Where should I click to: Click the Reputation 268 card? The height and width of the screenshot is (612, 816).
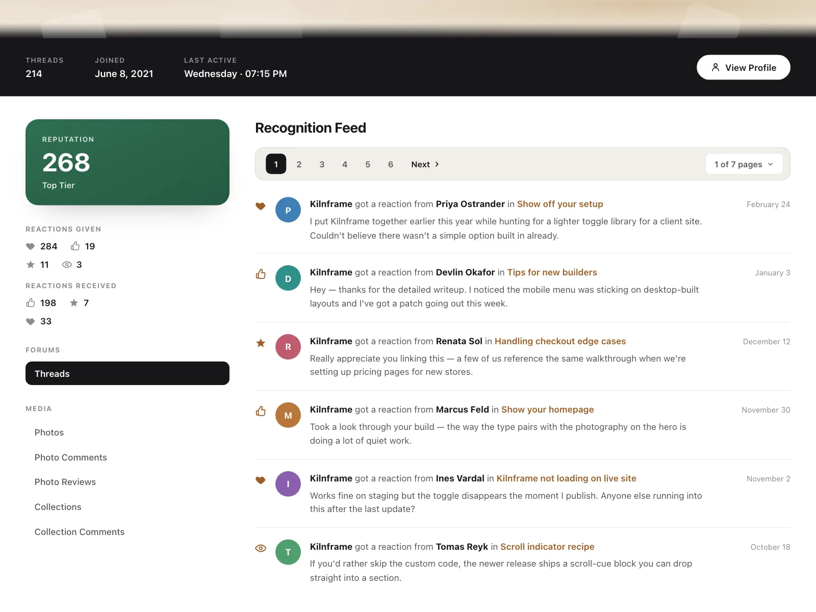click(x=127, y=162)
